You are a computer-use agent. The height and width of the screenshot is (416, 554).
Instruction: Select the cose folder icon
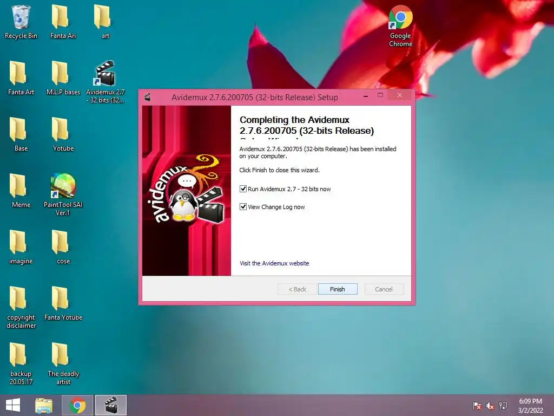tap(63, 247)
